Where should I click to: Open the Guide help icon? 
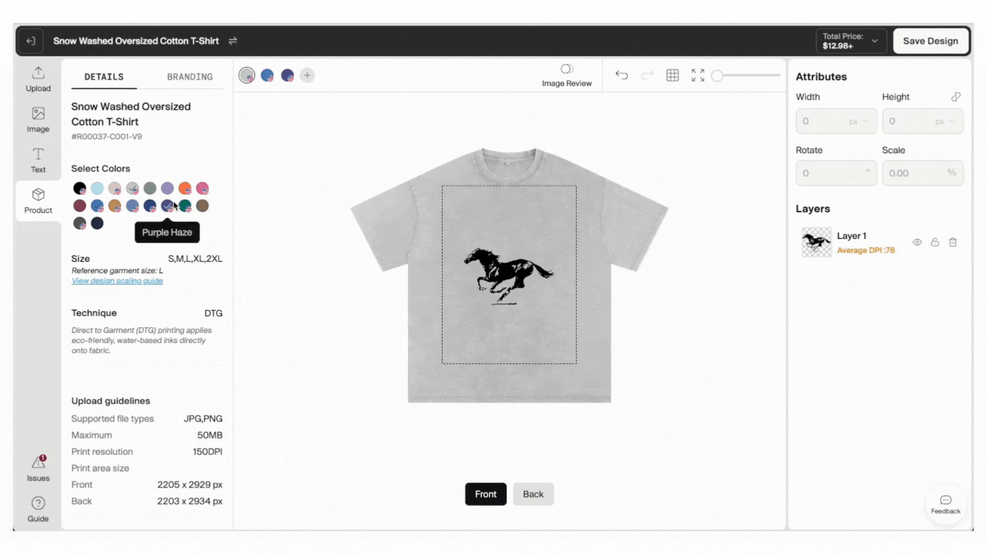click(x=38, y=509)
